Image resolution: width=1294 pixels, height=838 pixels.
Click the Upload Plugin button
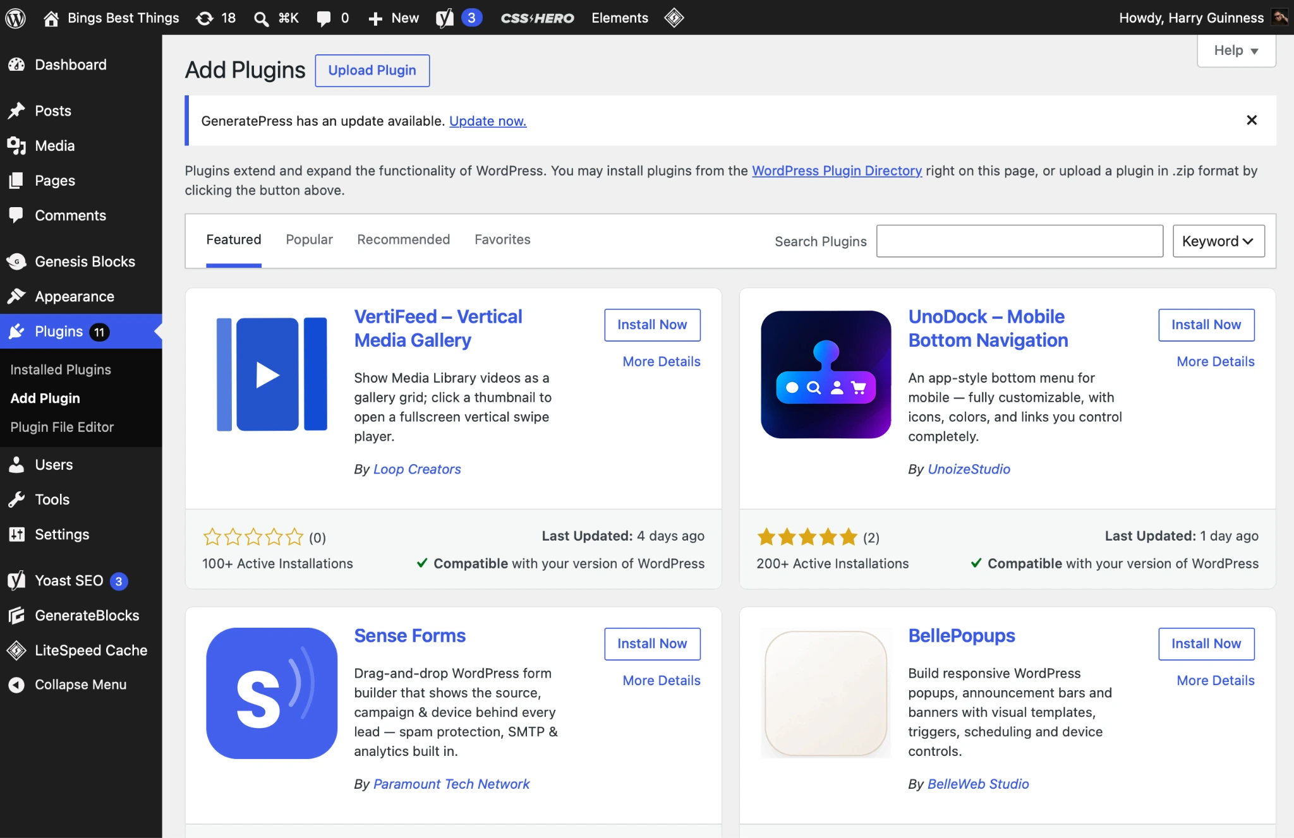[x=372, y=71]
